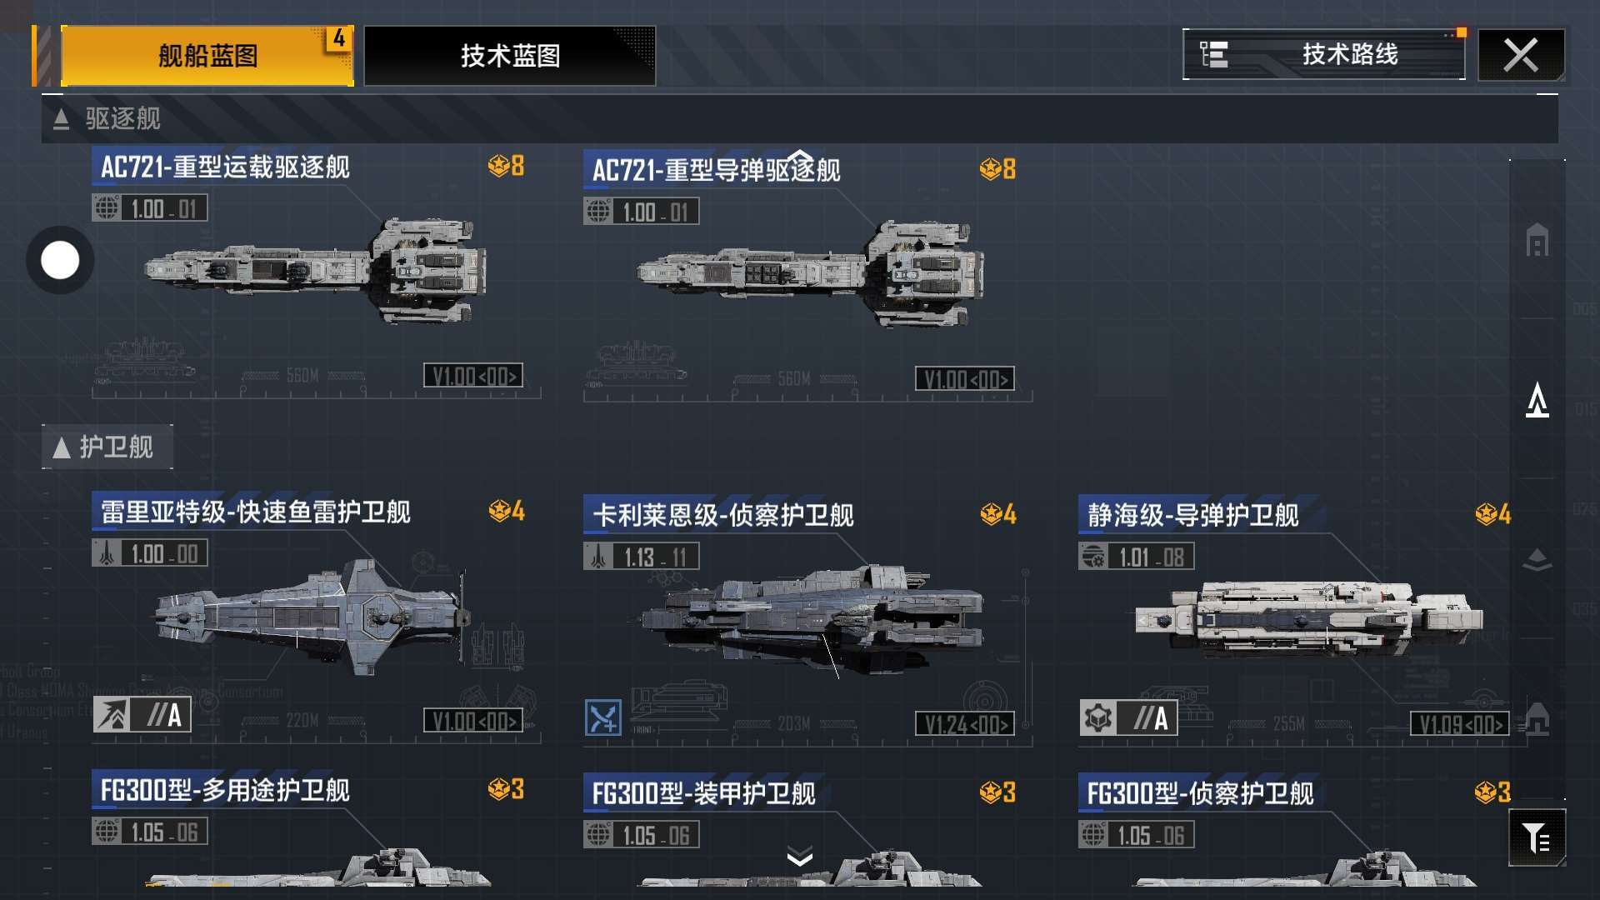1600x900 pixels.
Task: Click the torpedo skill icon under 雷里亚特级
Action: (112, 715)
